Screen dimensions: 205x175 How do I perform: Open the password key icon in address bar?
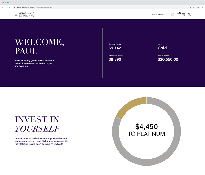(190, 7)
